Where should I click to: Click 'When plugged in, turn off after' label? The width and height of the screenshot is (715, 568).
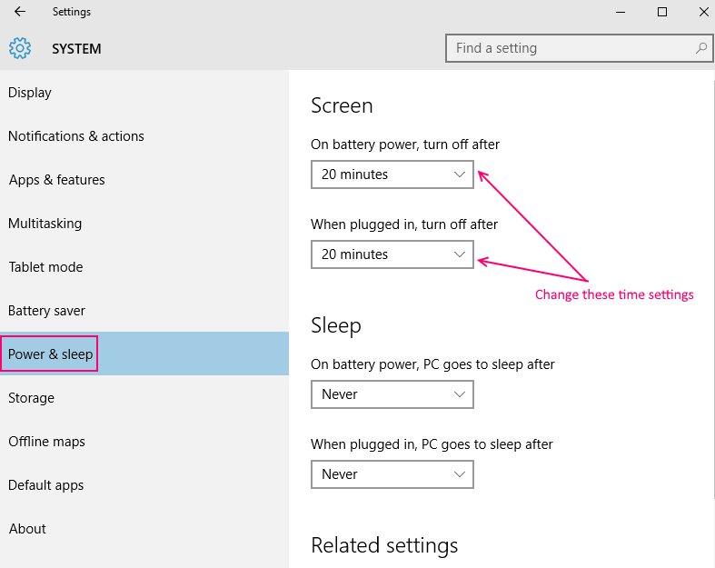point(404,224)
